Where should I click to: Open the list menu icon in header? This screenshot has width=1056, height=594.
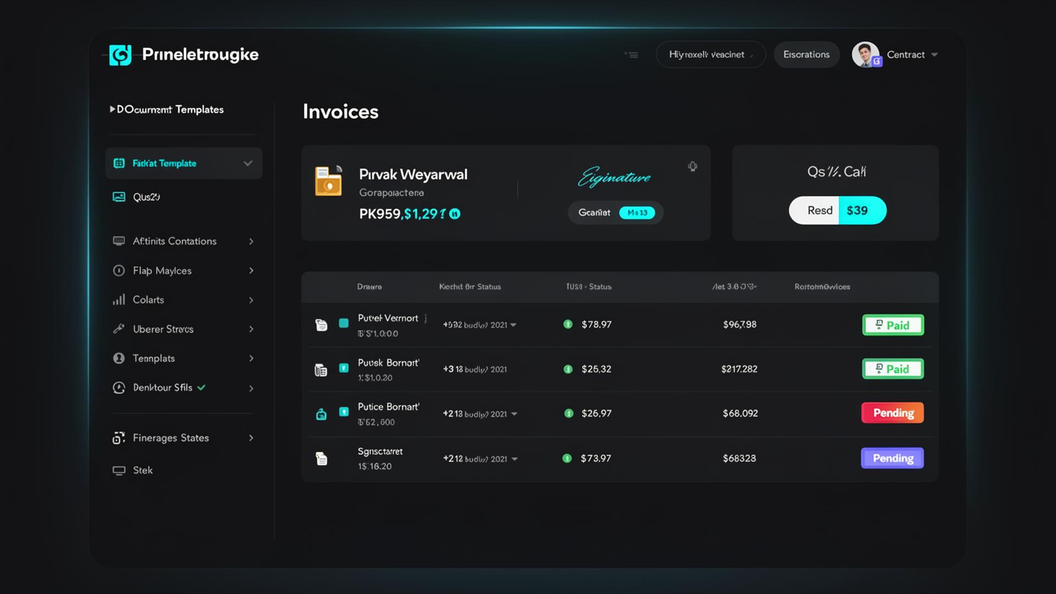(632, 54)
